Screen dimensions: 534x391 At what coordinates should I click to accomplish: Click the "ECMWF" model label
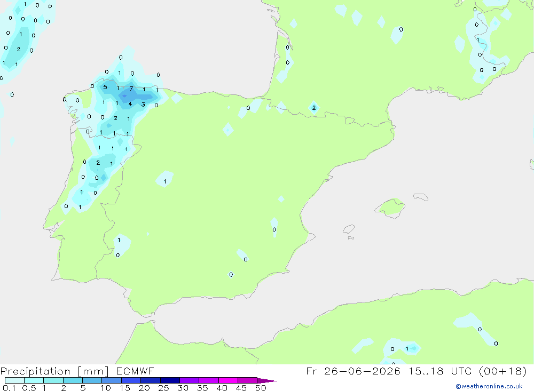pyautogui.click(x=135, y=371)
